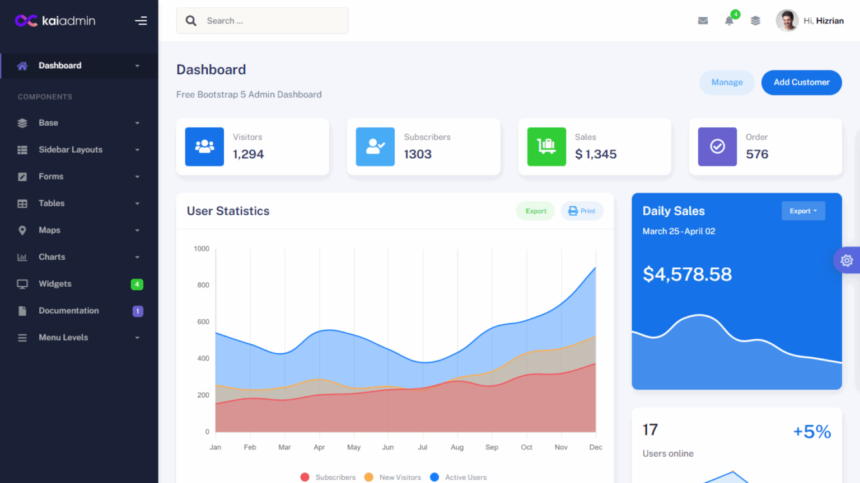Click the envelope messages icon
Viewport: 860px width, 483px height.
tap(703, 20)
